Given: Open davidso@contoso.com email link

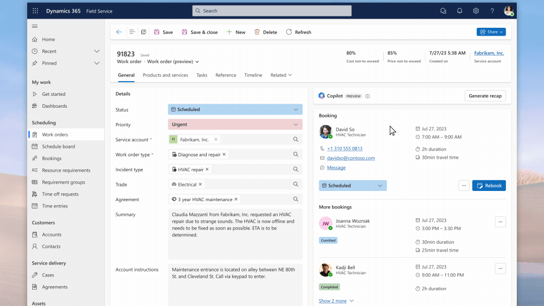Looking at the screenshot, I should (x=351, y=158).
